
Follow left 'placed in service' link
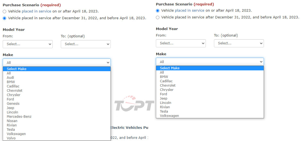point(36,11)
